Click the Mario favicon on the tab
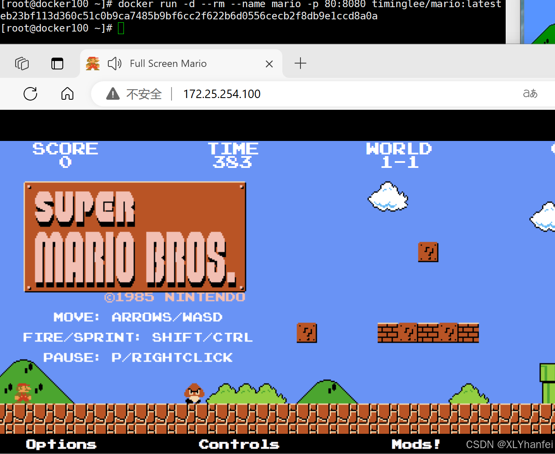Screen dimensions: 555x454 click(x=93, y=64)
